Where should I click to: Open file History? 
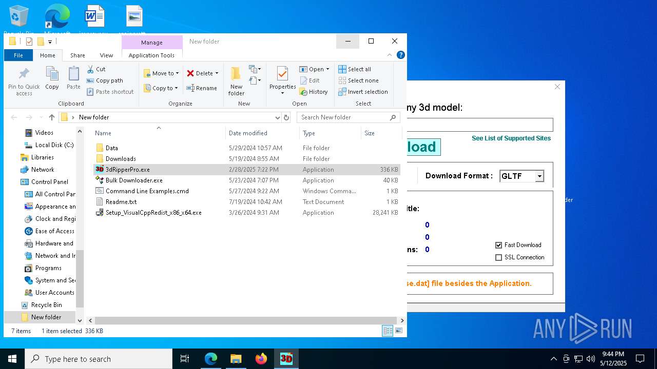[314, 92]
